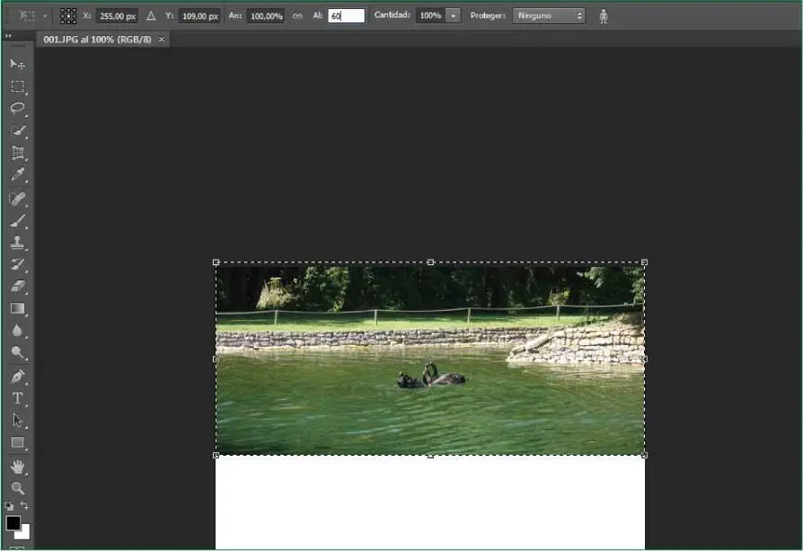Select the Pen tool
The height and width of the screenshot is (551, 803).
[x=17, y=376]
